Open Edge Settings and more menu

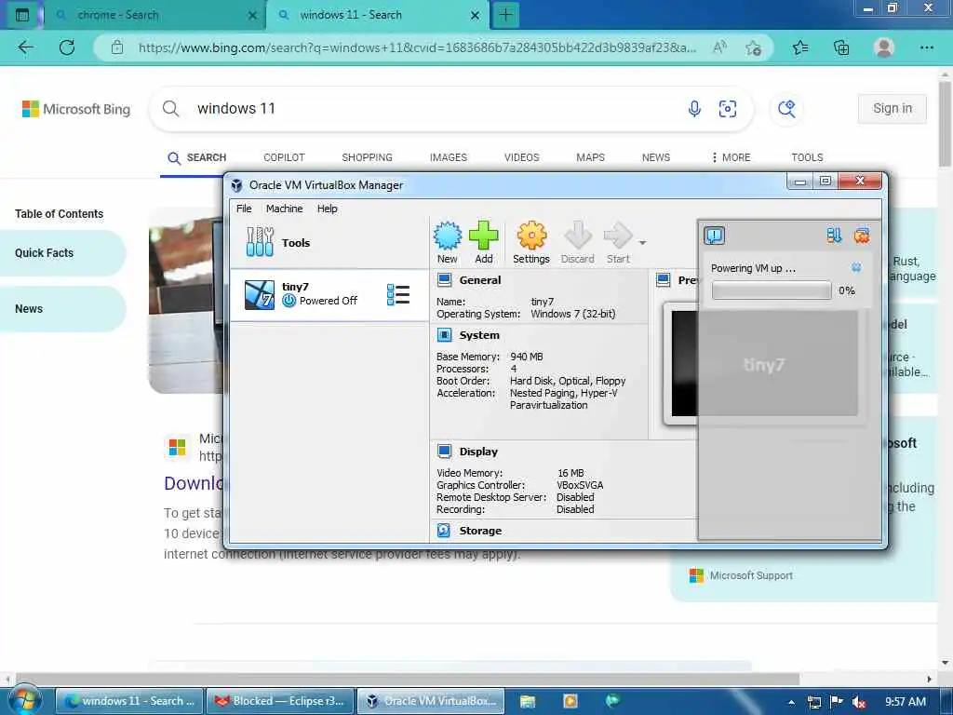coord(927,47)
